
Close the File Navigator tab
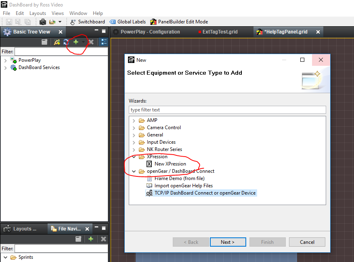point(87,229)
